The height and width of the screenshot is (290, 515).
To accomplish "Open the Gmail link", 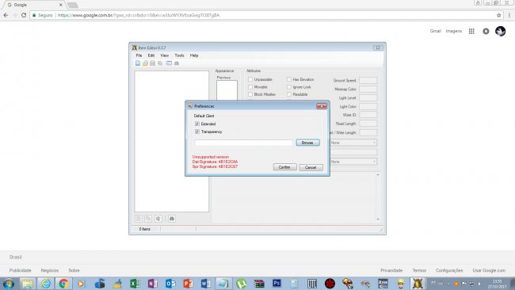I will 435,31.
